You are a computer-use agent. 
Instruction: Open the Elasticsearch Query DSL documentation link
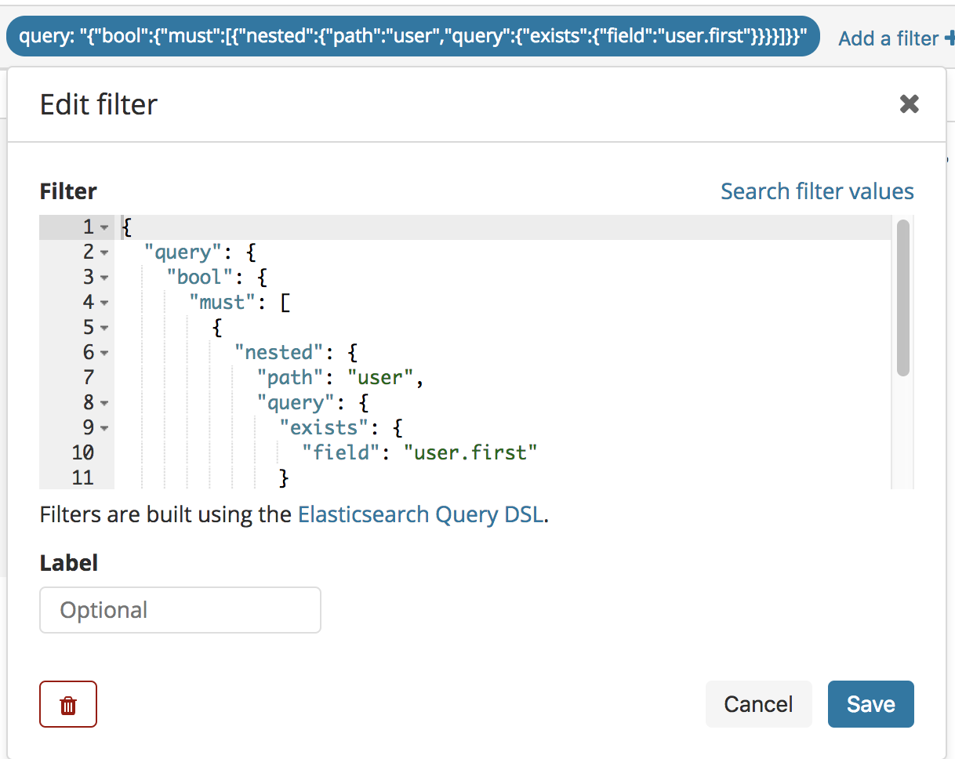click(x=420, y=514)
